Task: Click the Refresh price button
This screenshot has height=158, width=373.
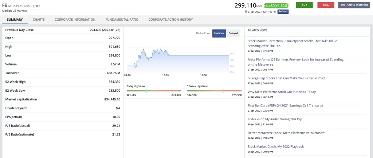Action: [x=283, y=12]
